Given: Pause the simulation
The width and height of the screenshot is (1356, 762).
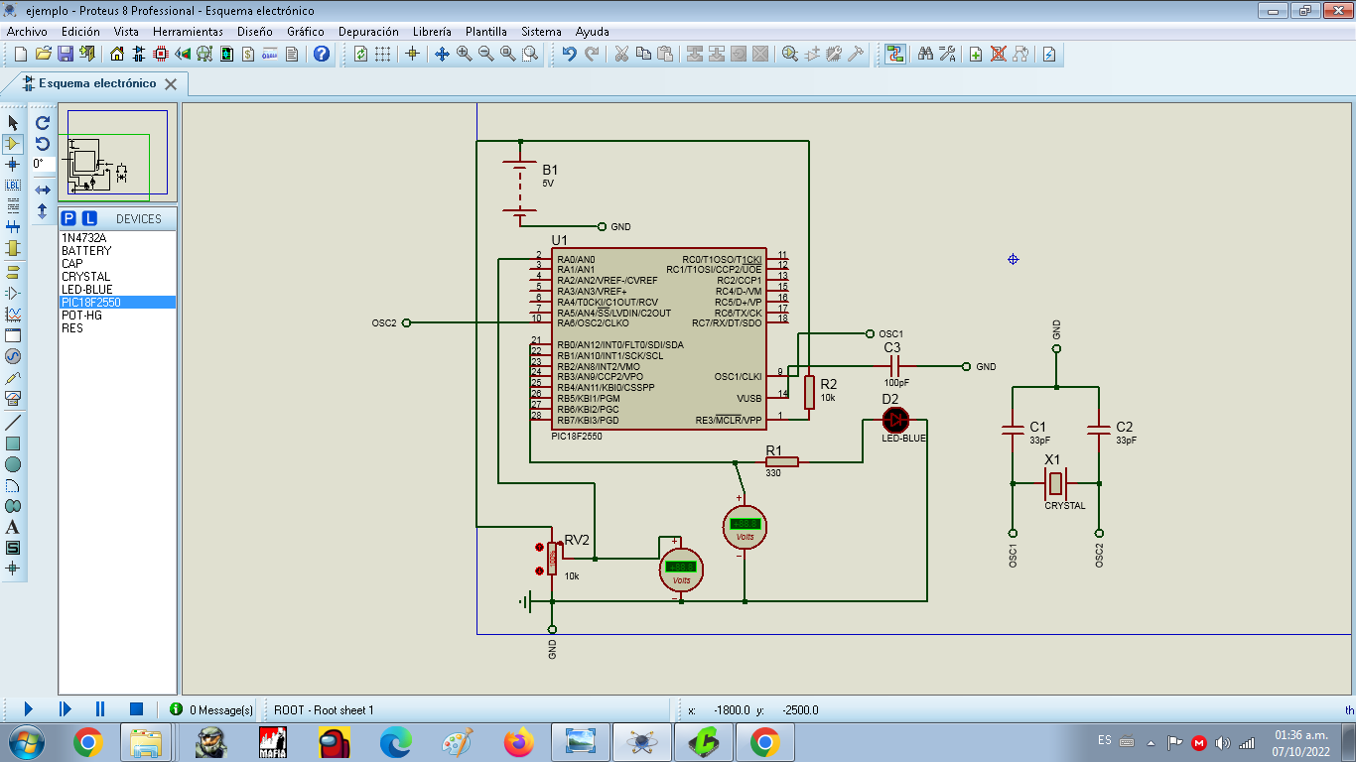Looking at the screenshot, I should point(100,708).
